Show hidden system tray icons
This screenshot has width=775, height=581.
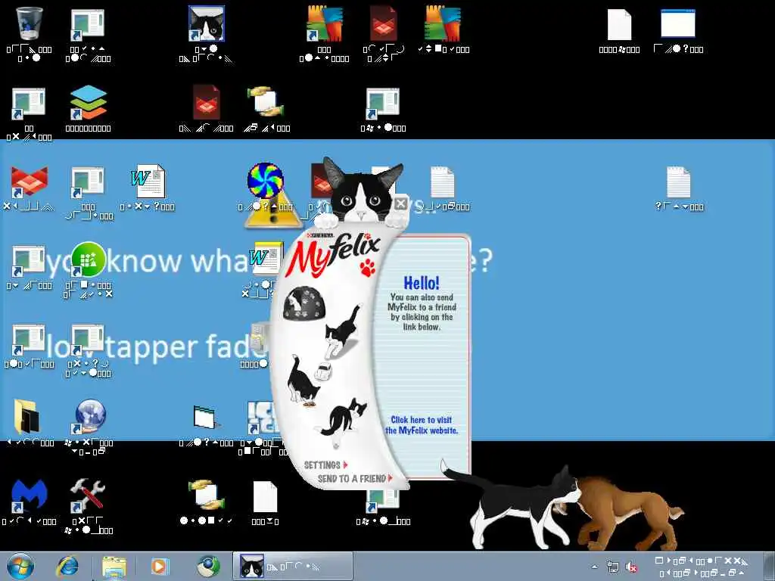(595, 567)
